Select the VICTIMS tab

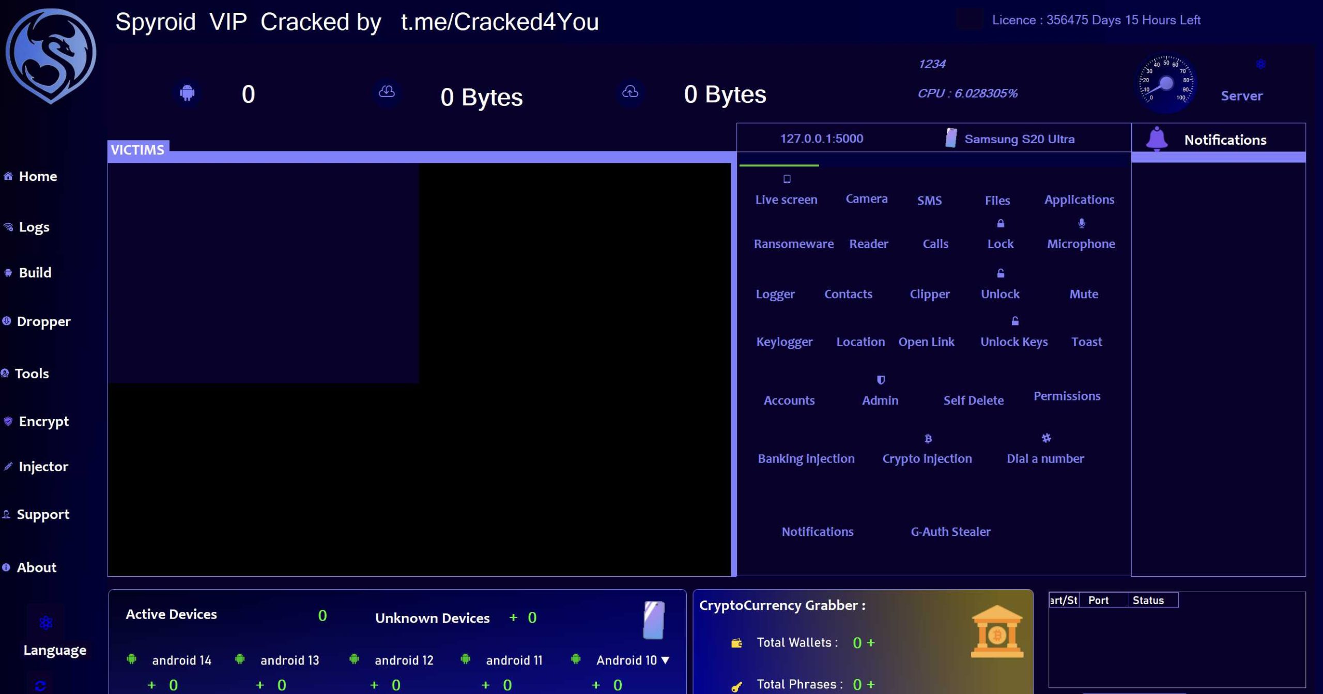[x=137, y=149]
